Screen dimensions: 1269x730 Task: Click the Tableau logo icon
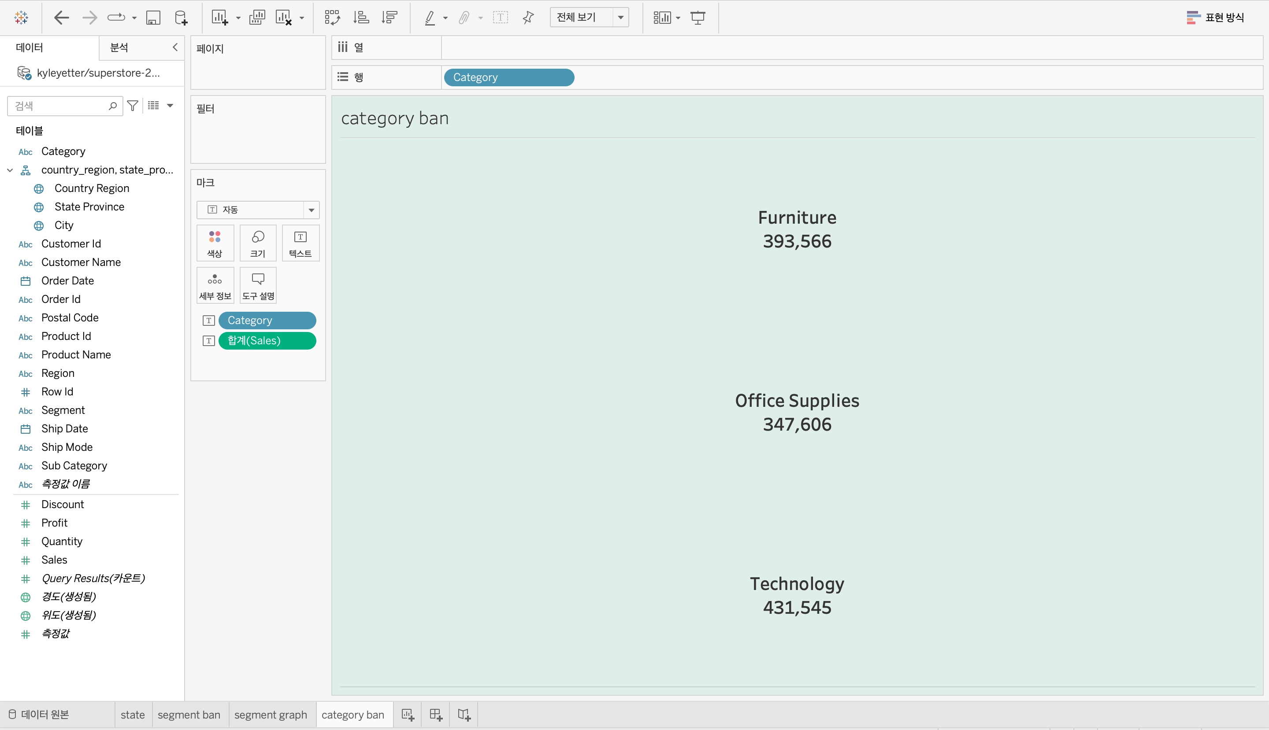21,18
